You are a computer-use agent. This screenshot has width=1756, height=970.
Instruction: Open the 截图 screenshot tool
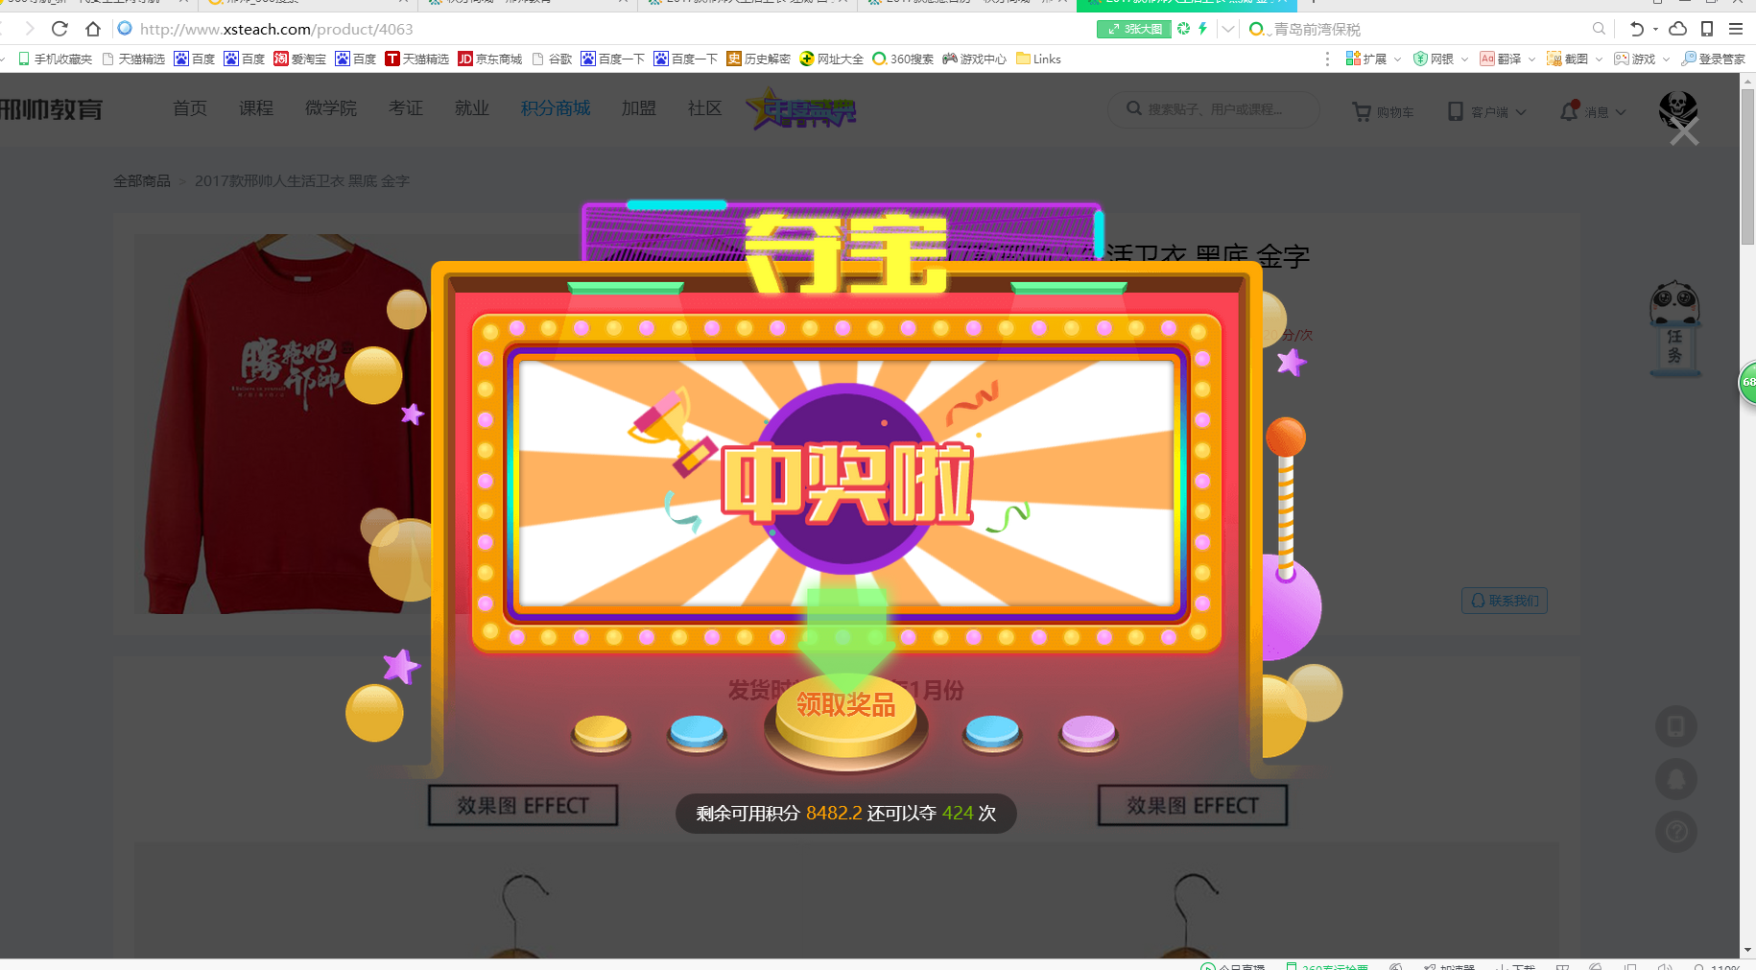[1555, 59]
